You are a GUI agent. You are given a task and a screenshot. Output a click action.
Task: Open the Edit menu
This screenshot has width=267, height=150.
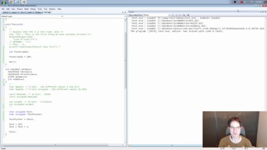tap(8, 9)
